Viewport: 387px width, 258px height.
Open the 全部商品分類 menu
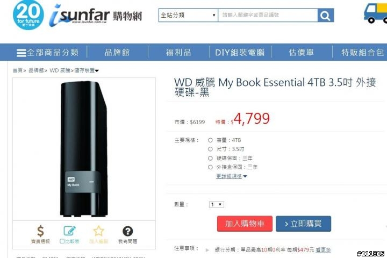[48, 52]
